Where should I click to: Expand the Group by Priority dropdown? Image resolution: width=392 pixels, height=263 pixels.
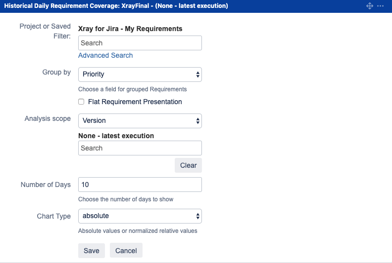pos(140,75)
